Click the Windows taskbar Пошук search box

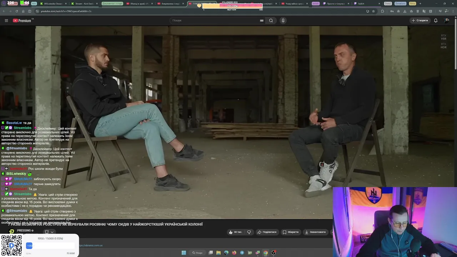(x=197, y=253)
